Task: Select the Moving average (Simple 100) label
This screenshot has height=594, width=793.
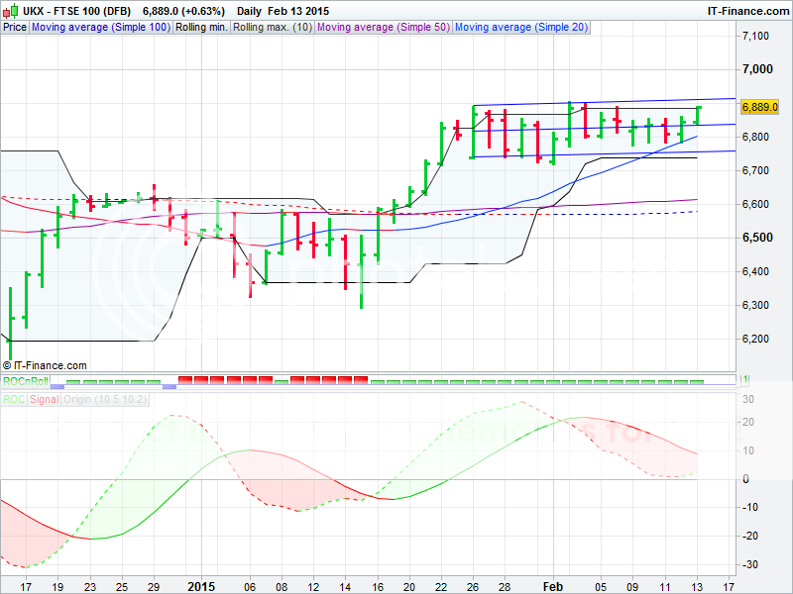Action: point(100,28)
